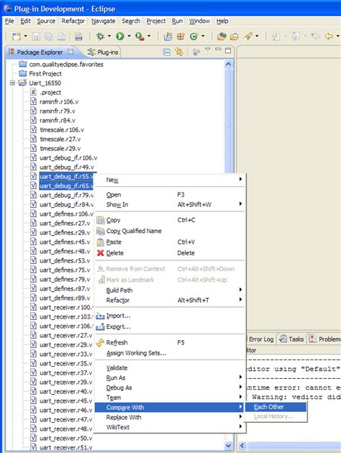Select Each Other in Compare With submenu
Screen dimensions: 341x453
276,407
